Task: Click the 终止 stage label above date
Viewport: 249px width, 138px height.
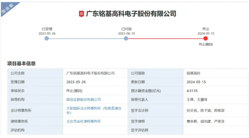Action: click(x=206, y=29)
